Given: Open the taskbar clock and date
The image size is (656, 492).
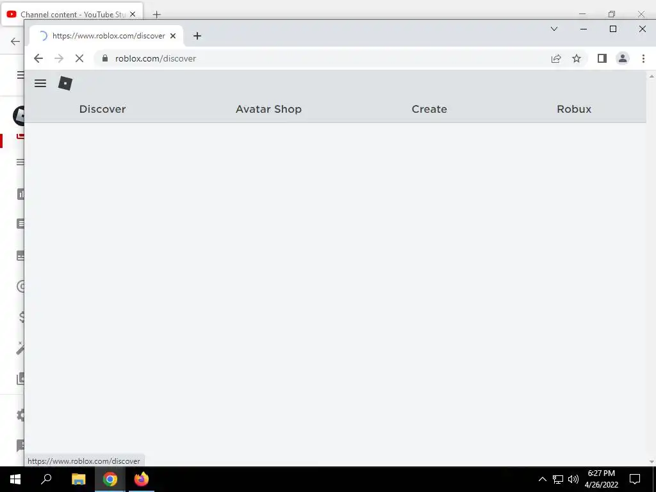Looking at the screenshot, I should pos(602,479).
